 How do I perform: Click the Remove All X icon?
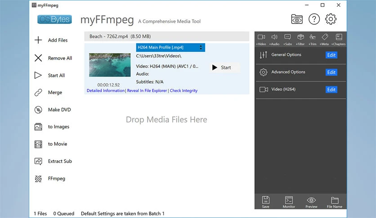tap(38, 58)
